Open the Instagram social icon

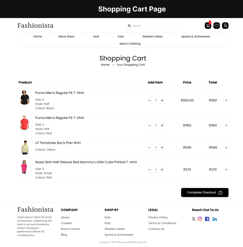pos(200,219)
